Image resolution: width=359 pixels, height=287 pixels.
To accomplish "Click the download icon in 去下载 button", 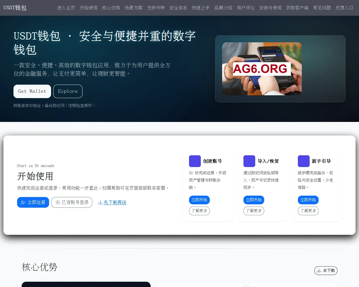I will (319, 270).
